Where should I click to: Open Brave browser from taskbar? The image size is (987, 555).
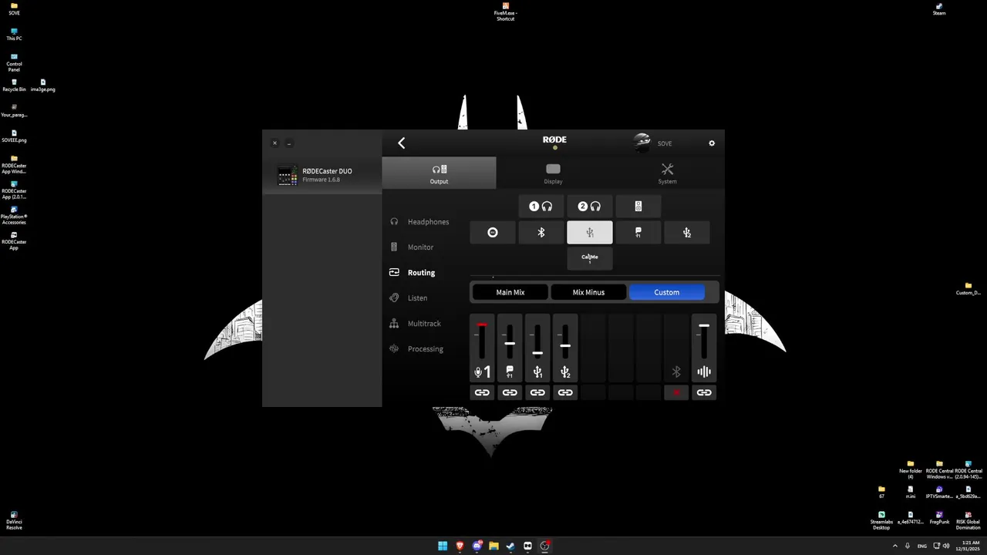(460, 546)
